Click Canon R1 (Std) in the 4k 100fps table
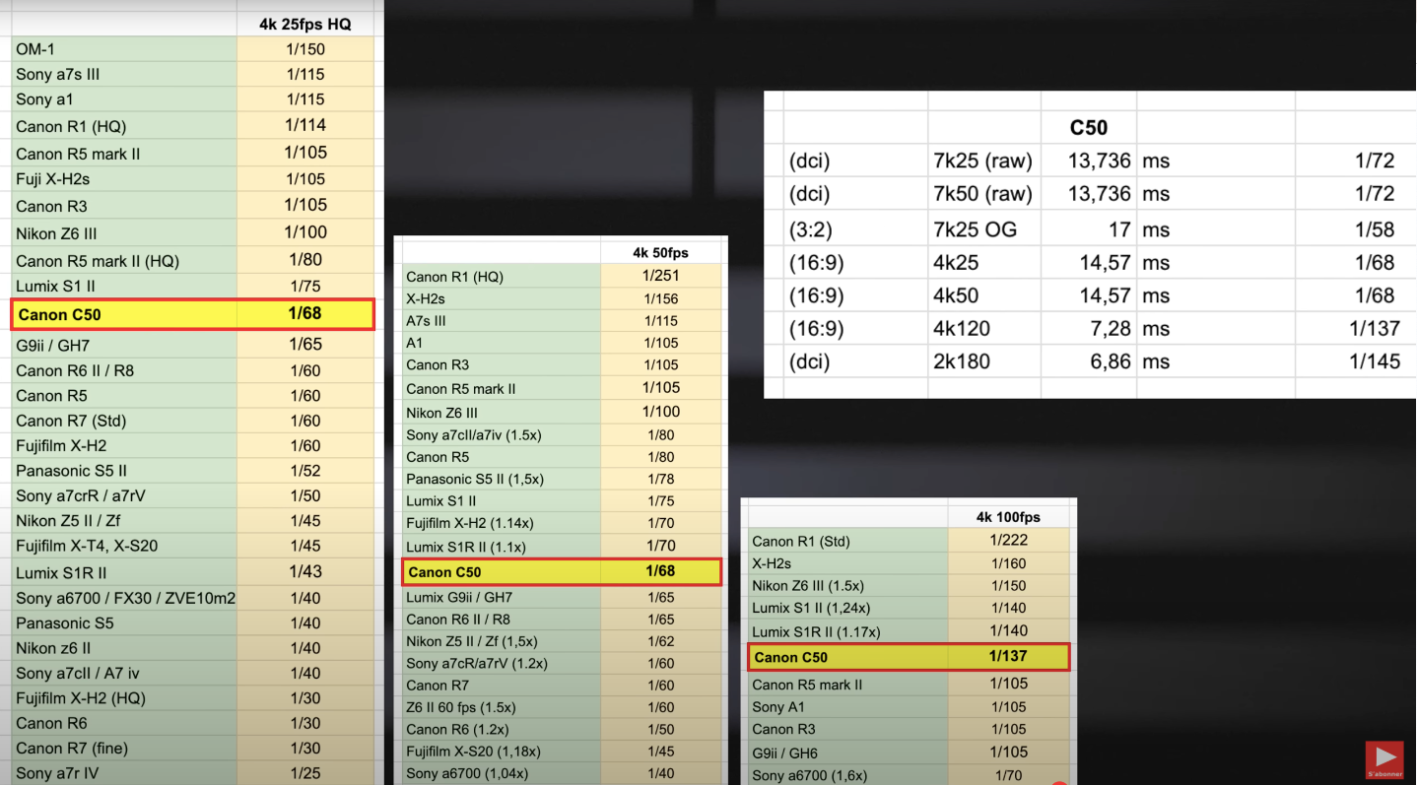The width and height of the screenshot is (1417, 785). point(800,541)
